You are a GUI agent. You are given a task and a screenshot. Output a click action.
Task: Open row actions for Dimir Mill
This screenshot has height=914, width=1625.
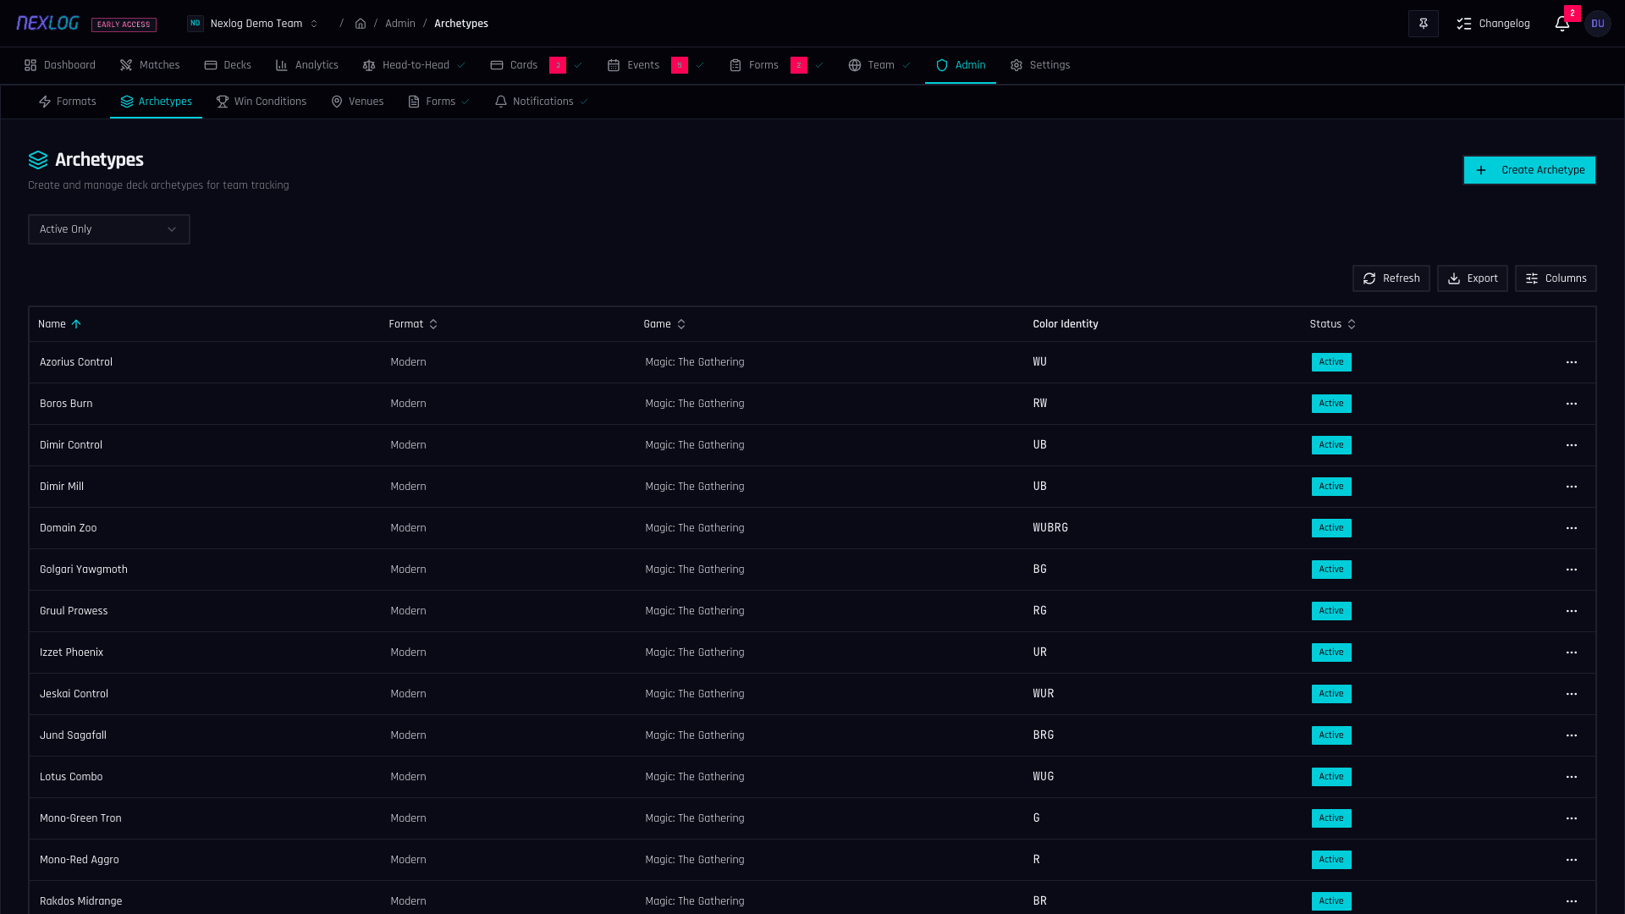1572,487
